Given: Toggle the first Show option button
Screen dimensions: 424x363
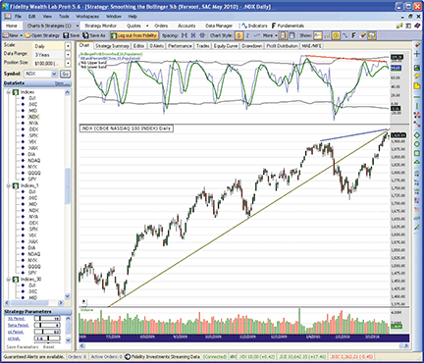Looking at the screenshot, I should [x=317, y=35].
